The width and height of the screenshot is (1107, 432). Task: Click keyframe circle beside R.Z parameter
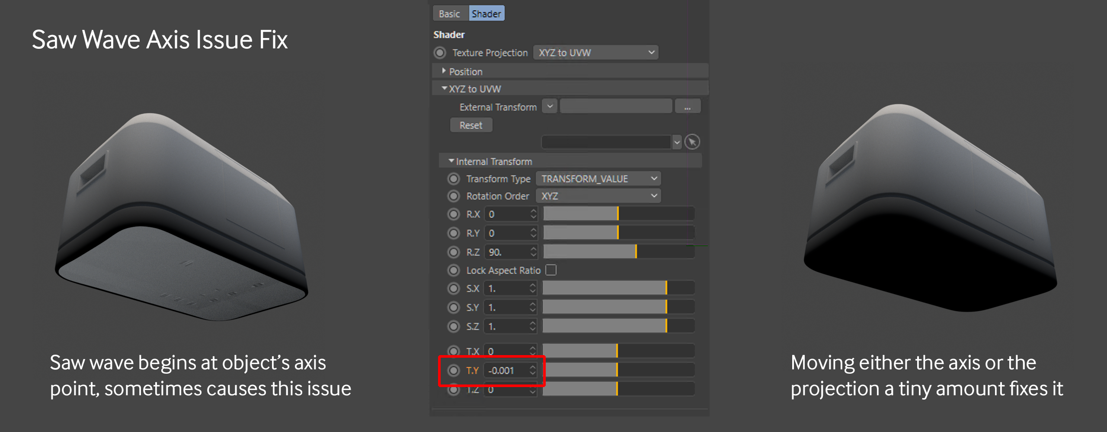pyautogui.click(x=453, y=252)
